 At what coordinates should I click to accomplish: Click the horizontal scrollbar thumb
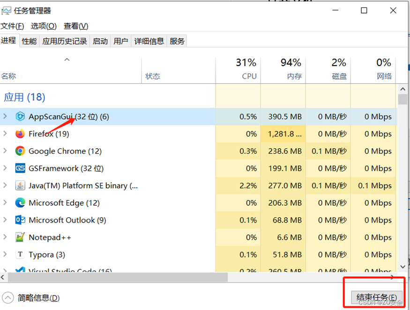118,277
